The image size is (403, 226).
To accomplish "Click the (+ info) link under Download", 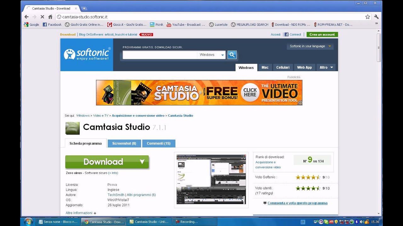I will [x=113, y=173].
